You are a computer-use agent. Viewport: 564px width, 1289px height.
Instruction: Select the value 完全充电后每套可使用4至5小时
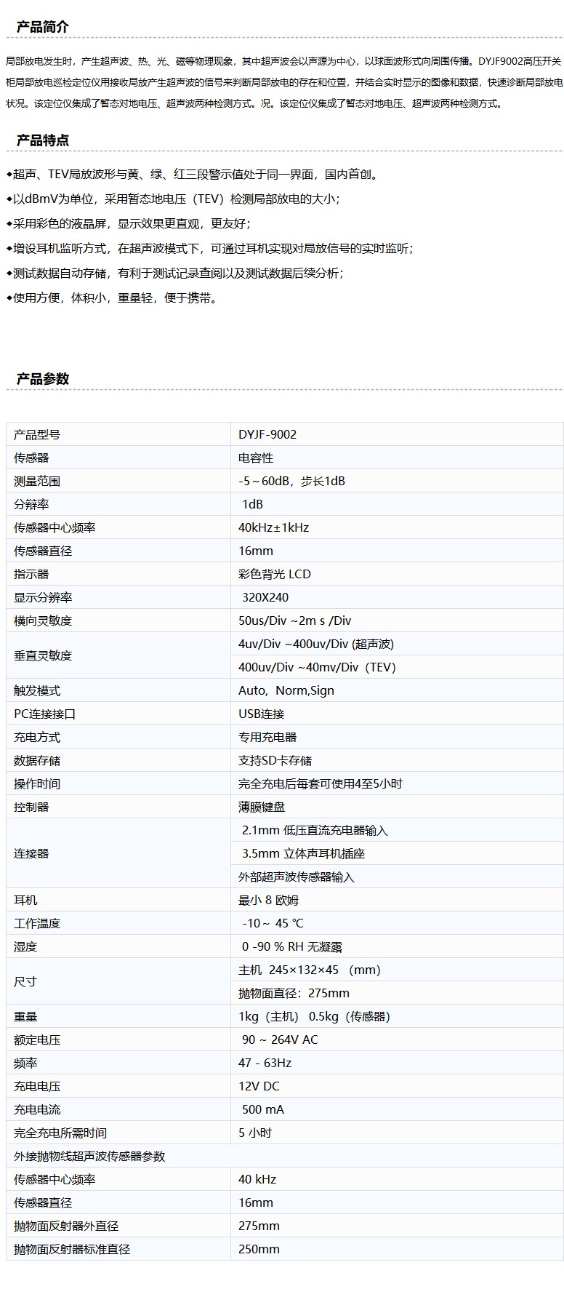pyautogui.click(x=321, y=783)
